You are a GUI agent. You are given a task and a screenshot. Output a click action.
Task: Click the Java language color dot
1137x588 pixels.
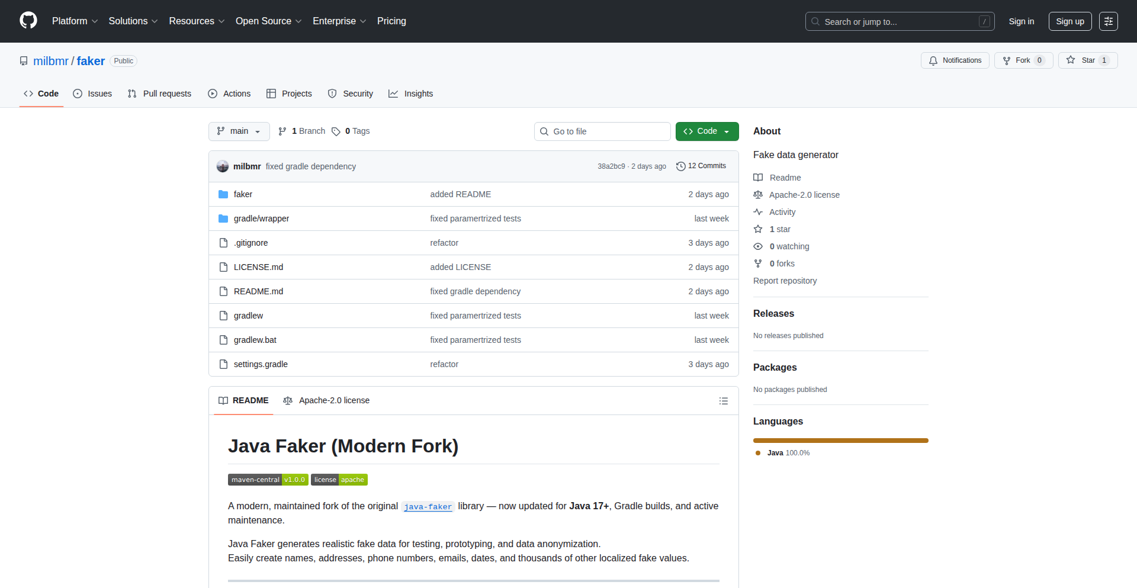[x=758, y=453]
